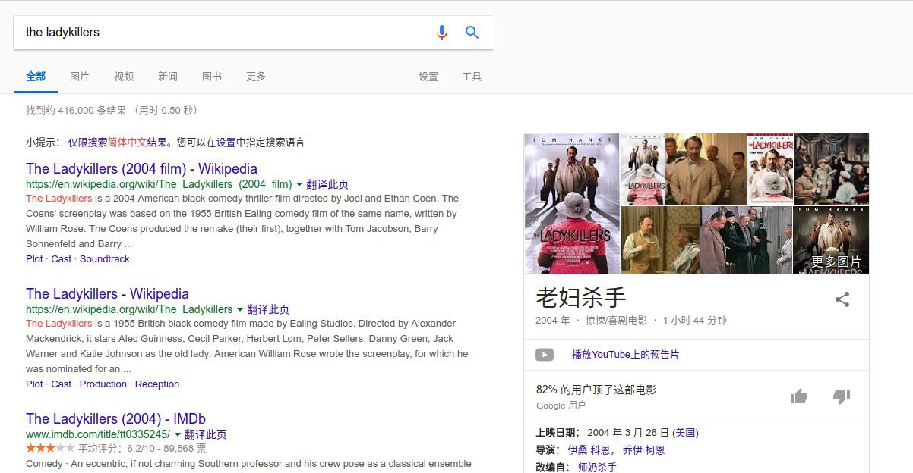Open Plot sitelink under 1955 film result
The image size is (913, 473).
[x=34, y=384]
